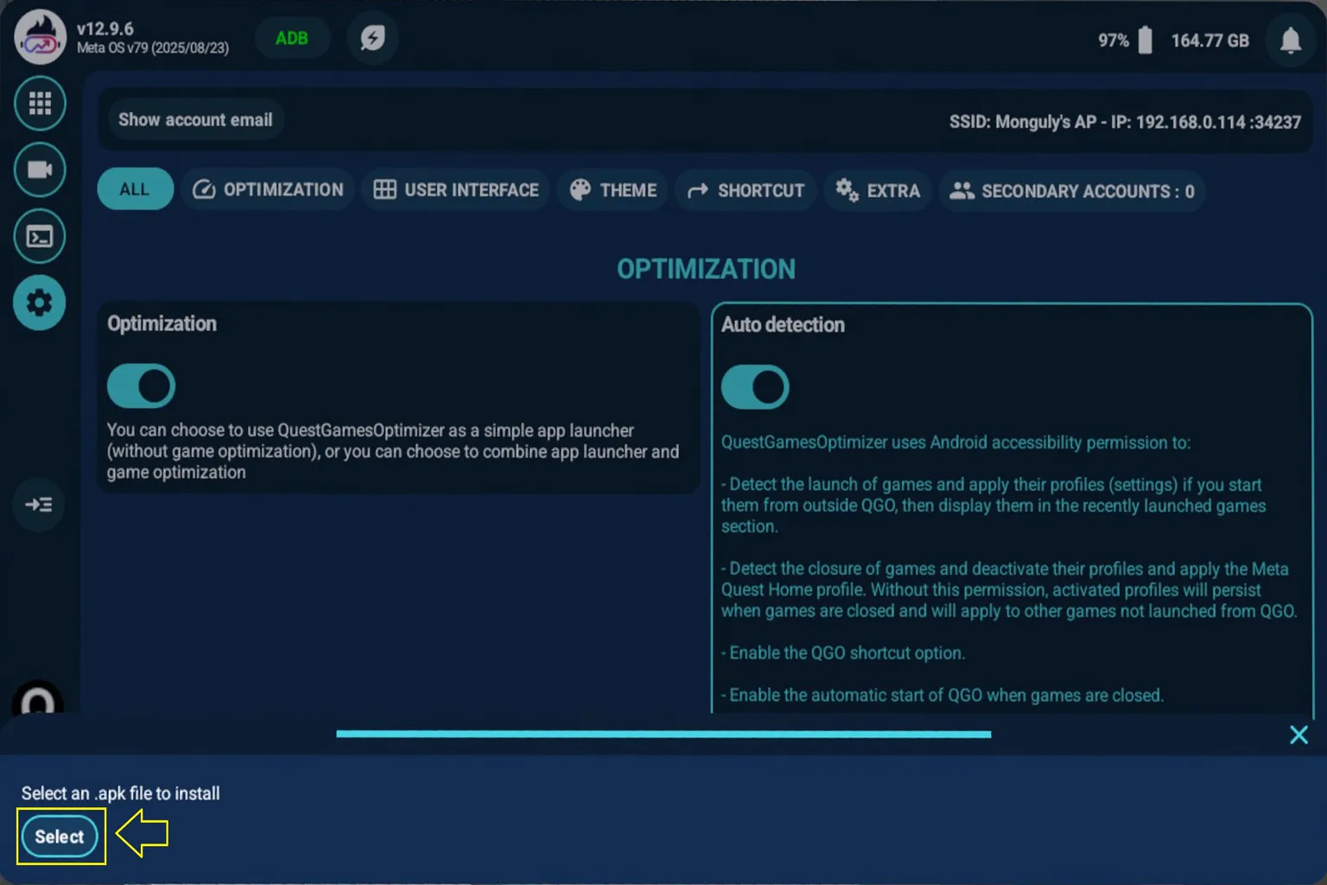1327x885 pixels.
Task: Switch to the EXTRA tab
Action: click(878, 191)
